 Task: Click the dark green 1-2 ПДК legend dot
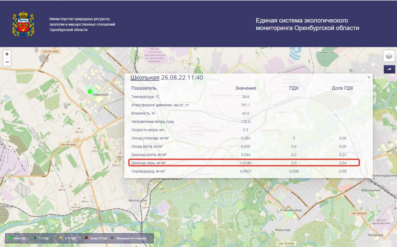(35, 238)
